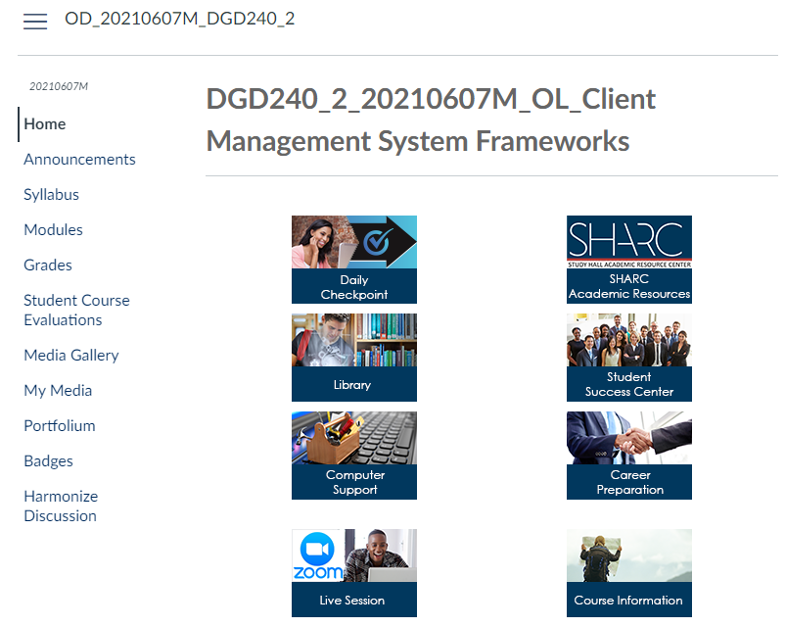The width and height of the screenshot is (786, 627).
Task: Go to Home in course navigation
Action: pyautogui.click(x=45, y=124)
